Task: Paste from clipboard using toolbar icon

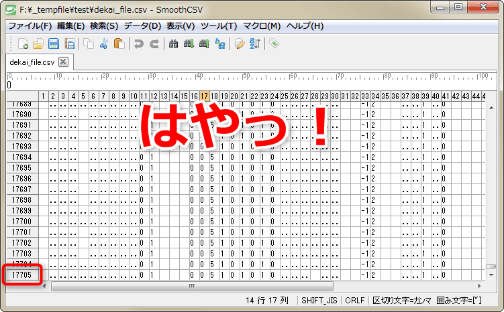Action: pyautogui.click(x=119, y=44)
